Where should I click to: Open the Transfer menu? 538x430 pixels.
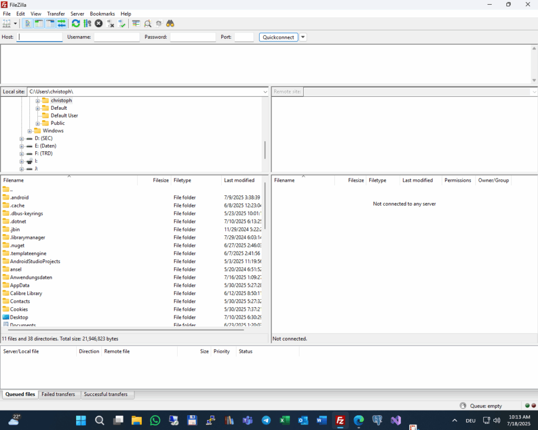pyautogui.click(x=56, y=14)
